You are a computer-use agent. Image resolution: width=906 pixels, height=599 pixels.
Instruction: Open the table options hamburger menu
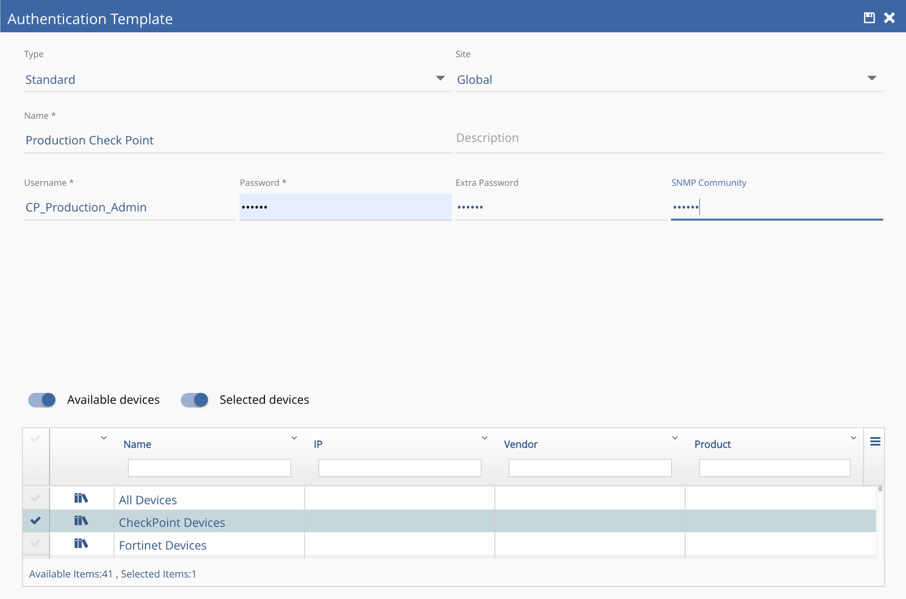[875, 440]
